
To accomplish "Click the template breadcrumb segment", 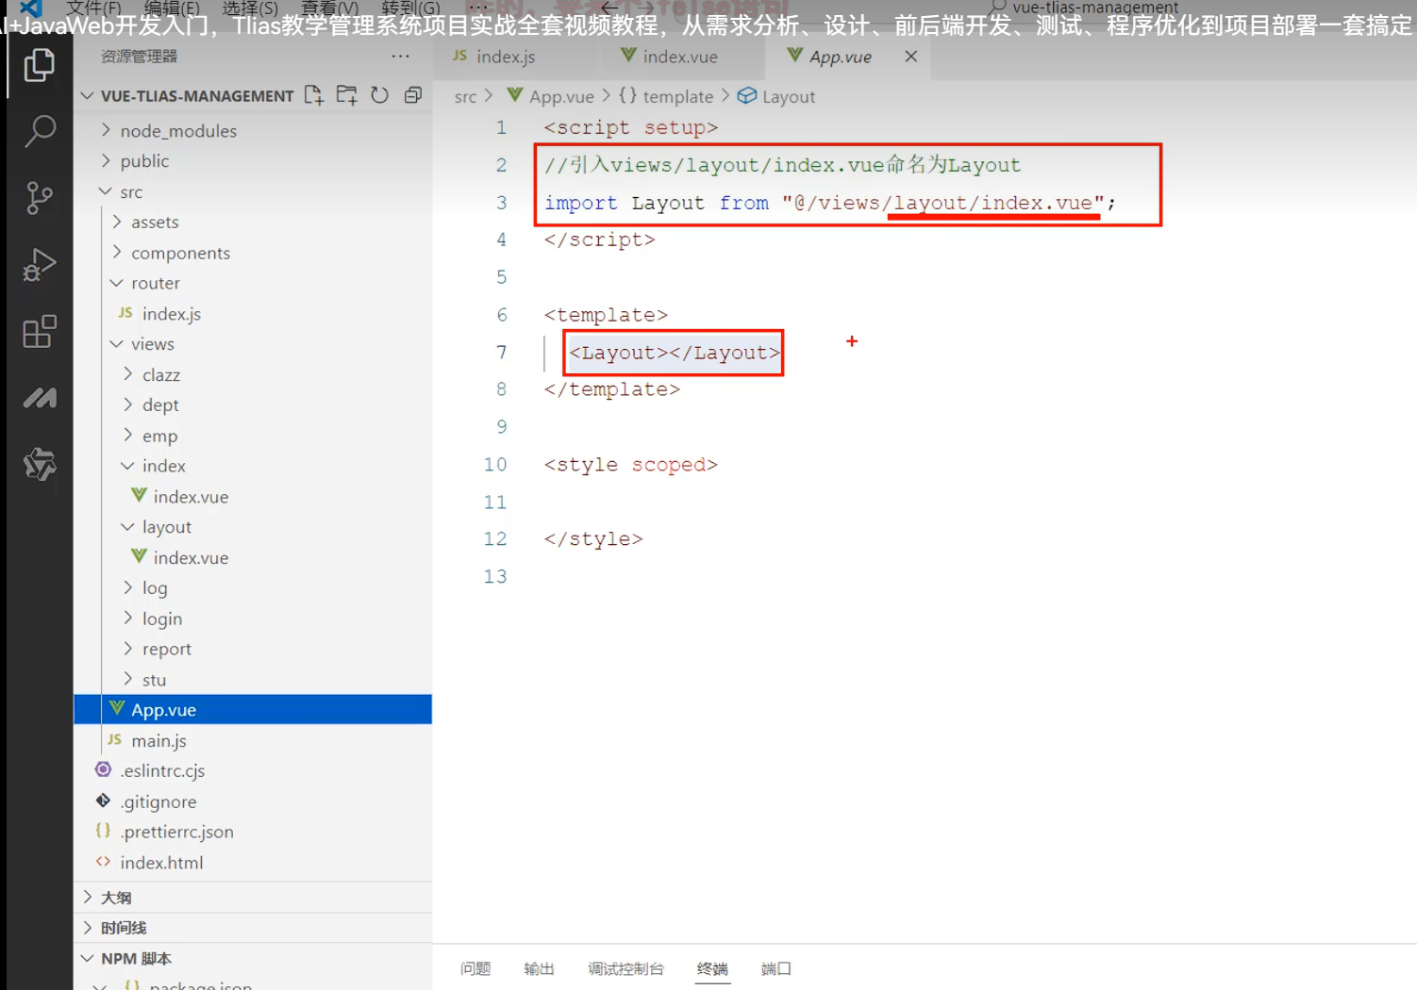I will (677, 96).
